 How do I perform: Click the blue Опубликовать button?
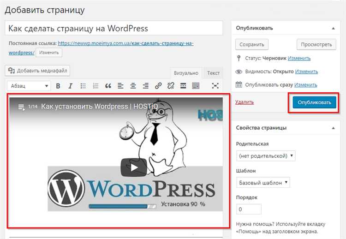click(314, 102)
